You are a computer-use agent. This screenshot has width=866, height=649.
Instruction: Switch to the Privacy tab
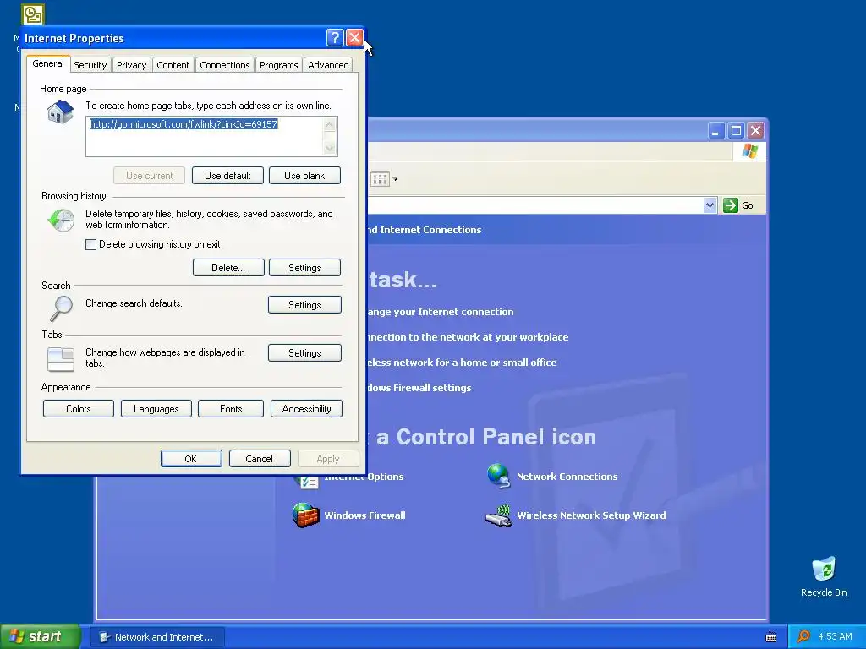(131, 65)
